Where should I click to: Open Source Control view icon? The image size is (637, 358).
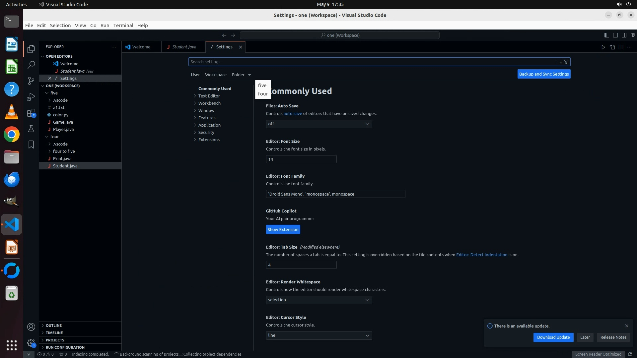pyautogui.click(x=31, y=81)
